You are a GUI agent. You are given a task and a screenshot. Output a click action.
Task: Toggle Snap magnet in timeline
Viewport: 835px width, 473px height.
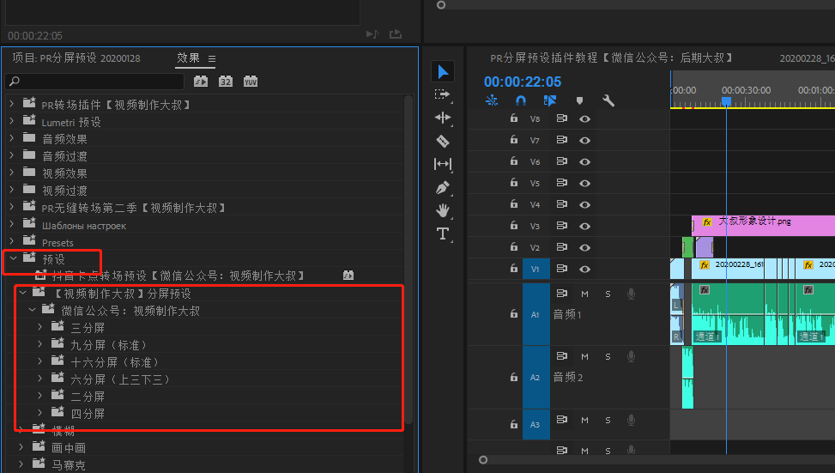point(521,100)
